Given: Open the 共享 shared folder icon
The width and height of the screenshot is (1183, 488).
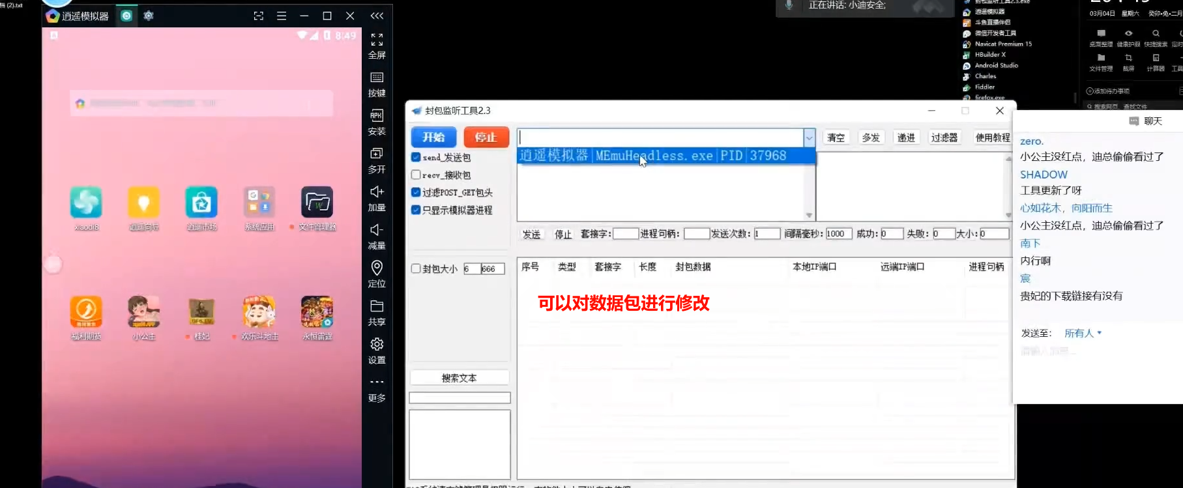Looking at the screenshot, I should [377, 306].
